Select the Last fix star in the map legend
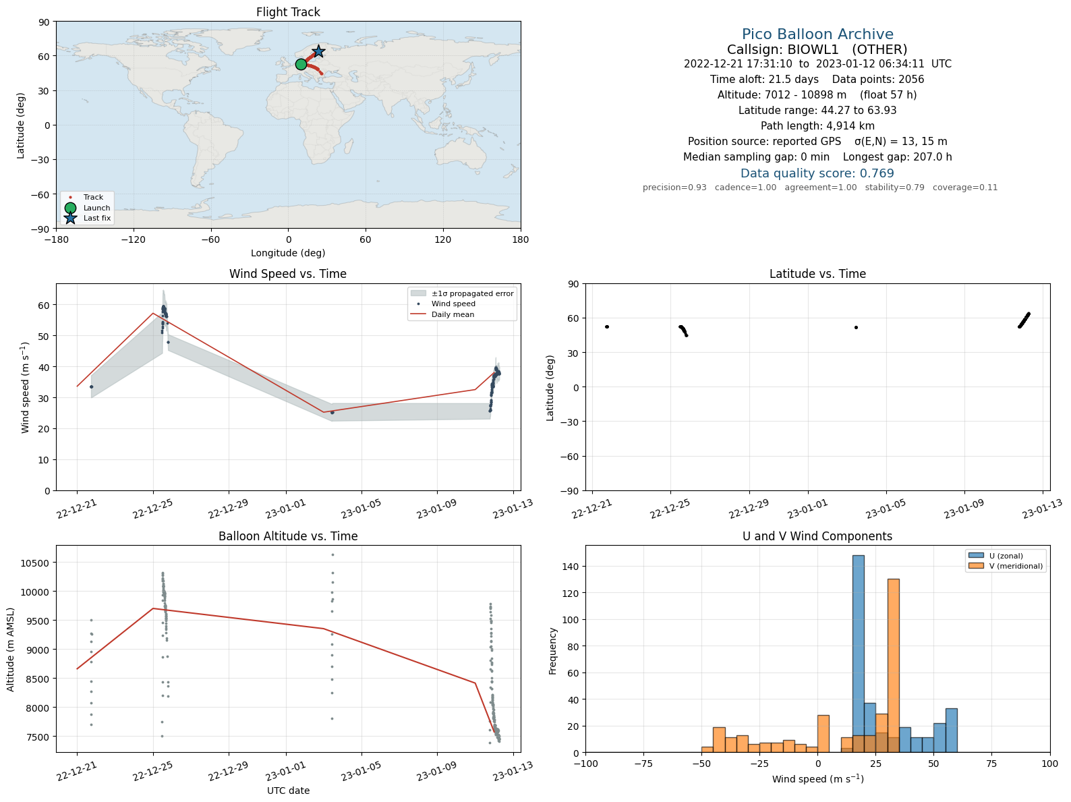The width and height of the screenshot is (1071, 802). coord(70,218)
